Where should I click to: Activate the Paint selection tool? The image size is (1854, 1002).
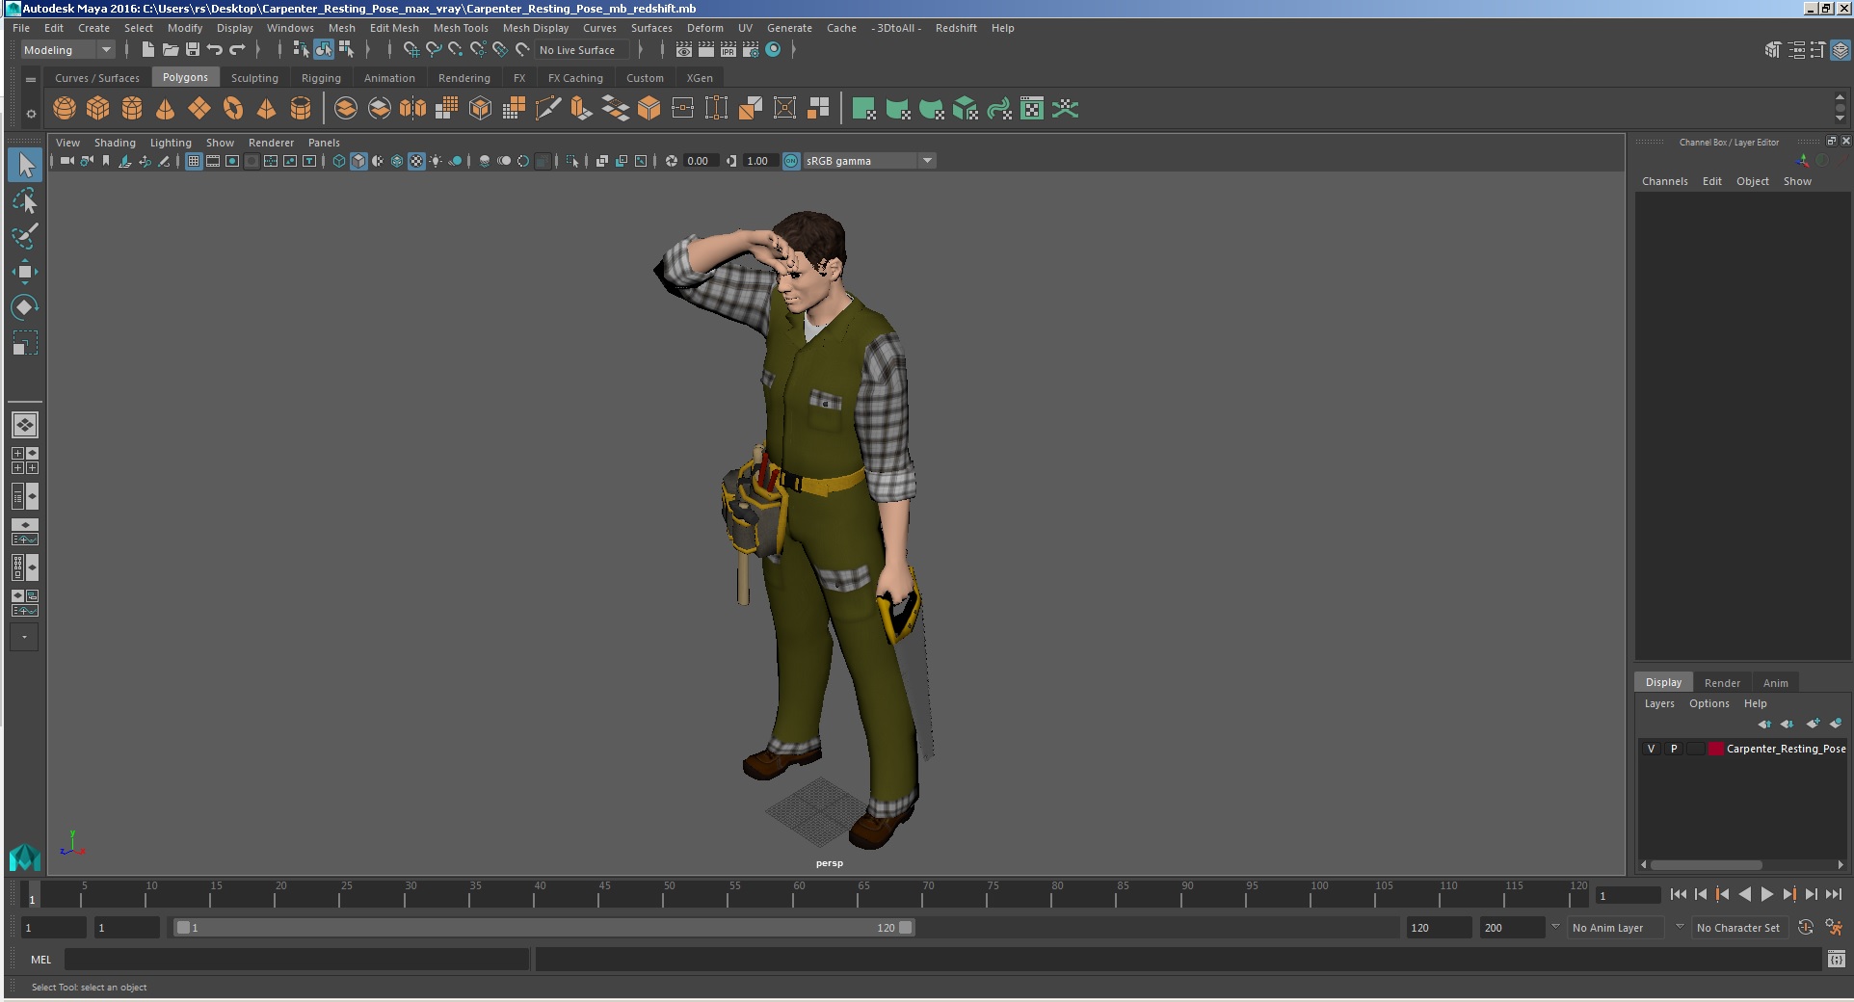(25, 236)
